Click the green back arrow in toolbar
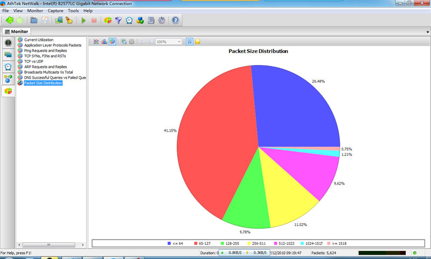431x259 pixels. coord(9,21)
